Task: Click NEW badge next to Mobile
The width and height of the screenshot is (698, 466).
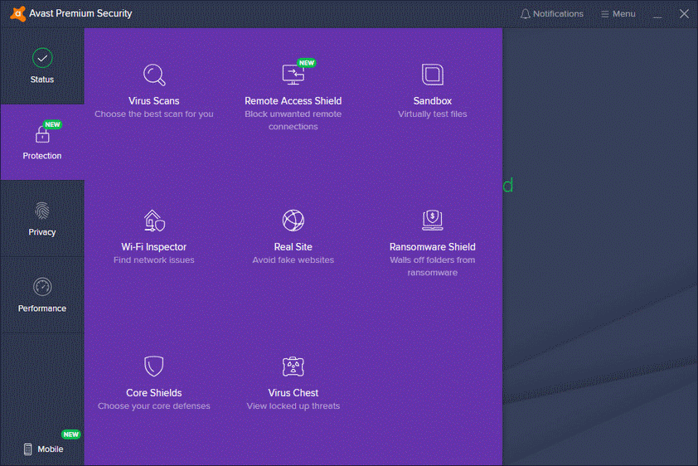Action: 70,434
